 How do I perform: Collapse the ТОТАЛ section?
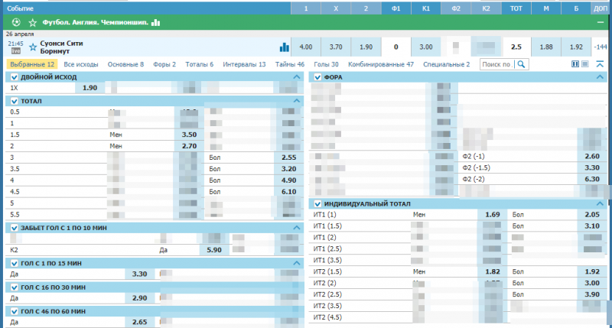(298, 101)
